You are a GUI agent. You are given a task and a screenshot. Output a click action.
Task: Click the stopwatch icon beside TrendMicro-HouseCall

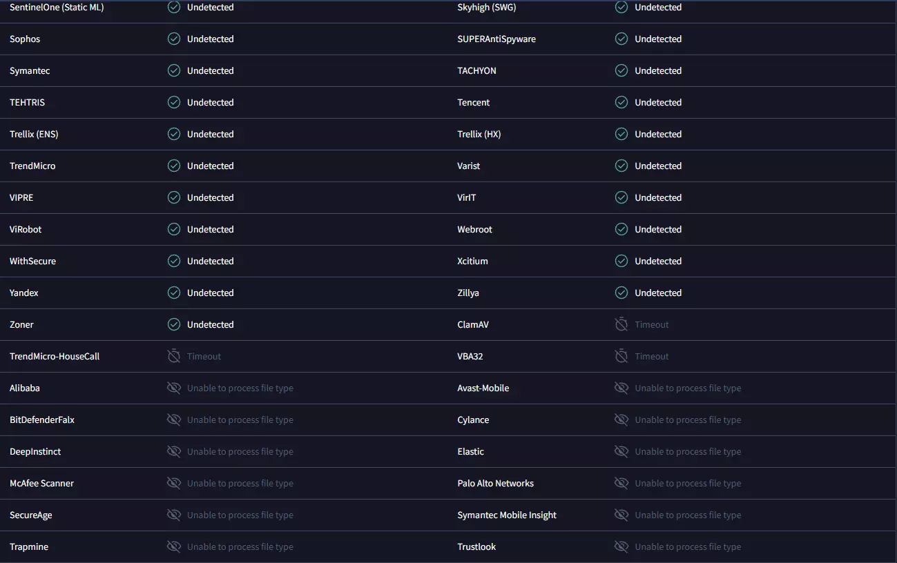pos(174,356)
